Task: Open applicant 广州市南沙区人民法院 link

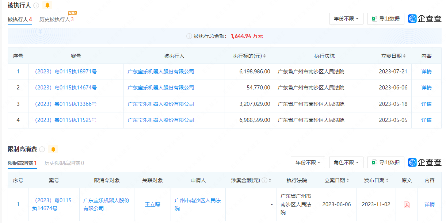Action: pyautogui.click(x=198, y=204)
